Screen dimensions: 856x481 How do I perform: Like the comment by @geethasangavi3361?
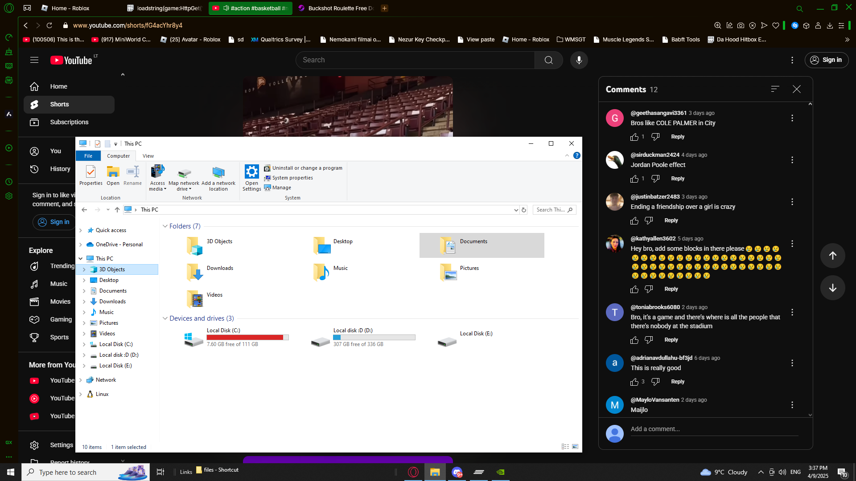(x=634, y=137)
